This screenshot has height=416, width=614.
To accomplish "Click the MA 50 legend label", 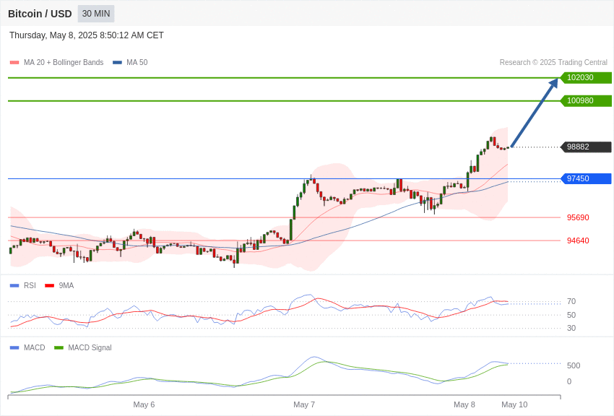I will tap(137, 62).
